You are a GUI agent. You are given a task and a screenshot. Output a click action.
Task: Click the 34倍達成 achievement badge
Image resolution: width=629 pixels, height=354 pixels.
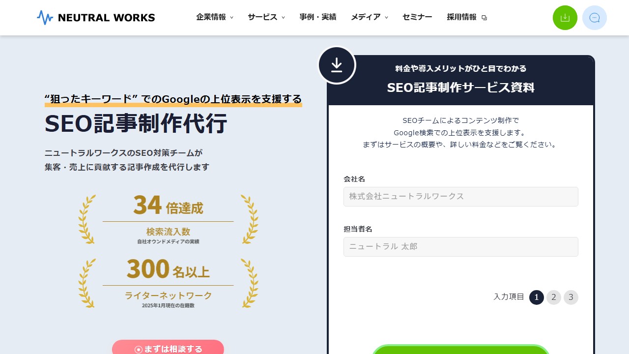[168, 219]
